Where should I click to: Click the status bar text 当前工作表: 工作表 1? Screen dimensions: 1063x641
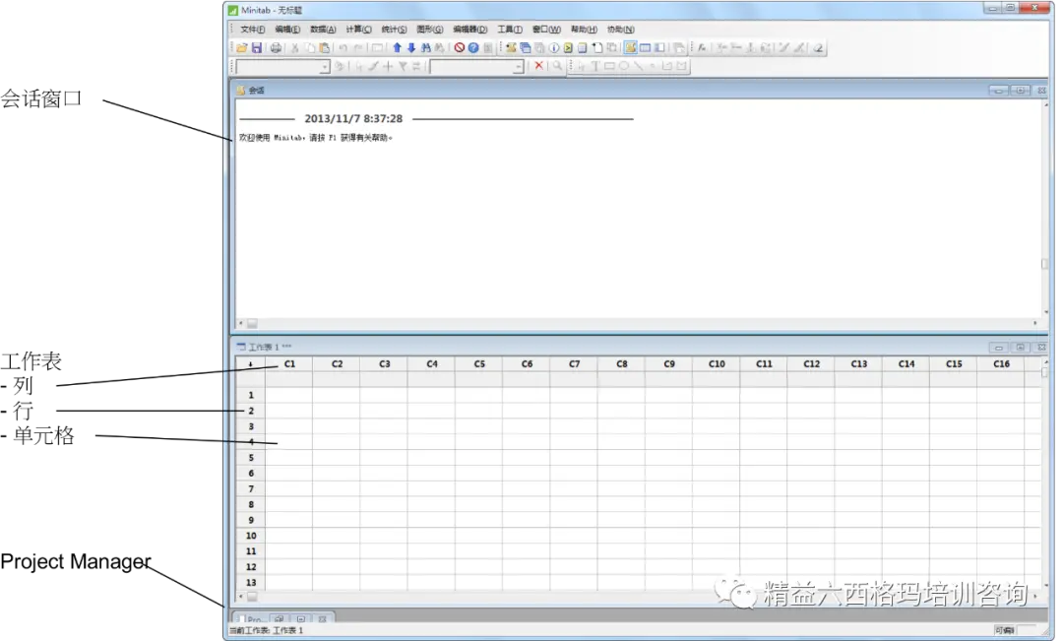(267, 631)
